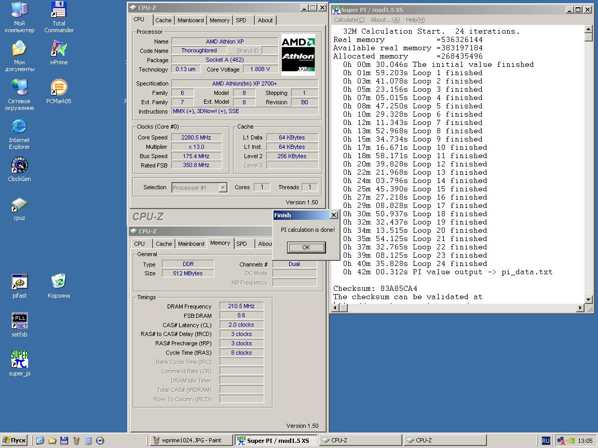
Task: Click the system clock showing 13:05
Action: click(585, 441)
